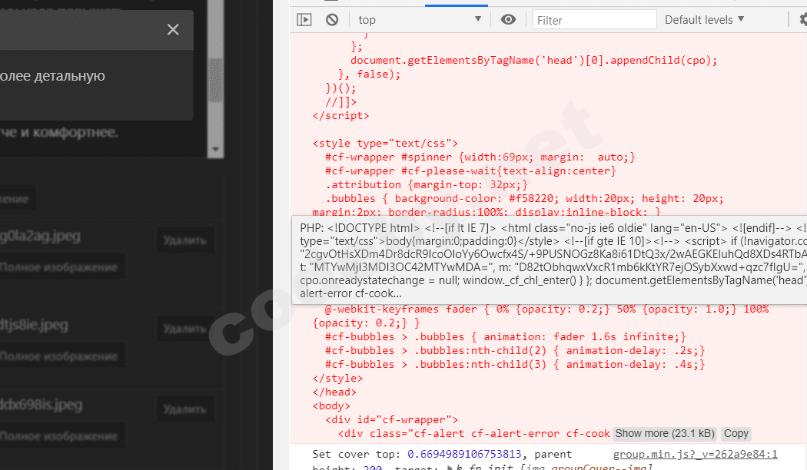807x470 pixels.
Task: Click the scrollbar down arrow in the dialog
Action: click(216, 149)
